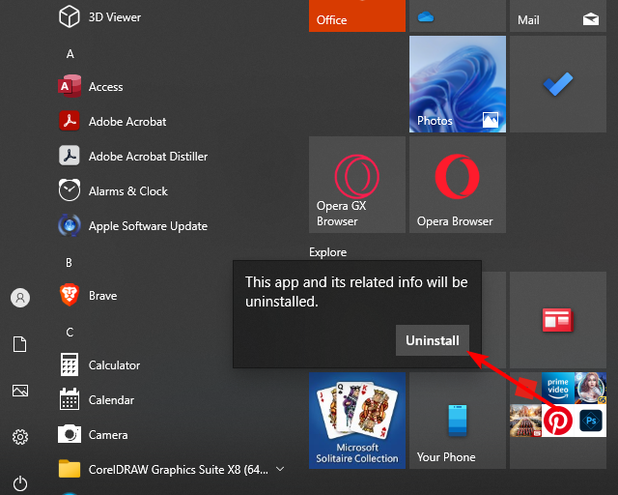Screen dimensions: 618x495
Task: Open the OneDrive cloud tile
Action: 458,15
